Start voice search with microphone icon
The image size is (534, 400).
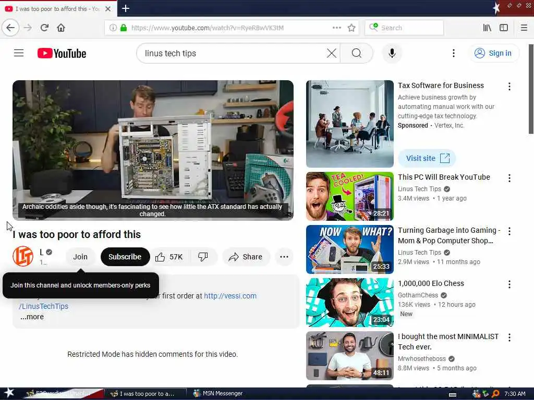(x=392, y=53)
